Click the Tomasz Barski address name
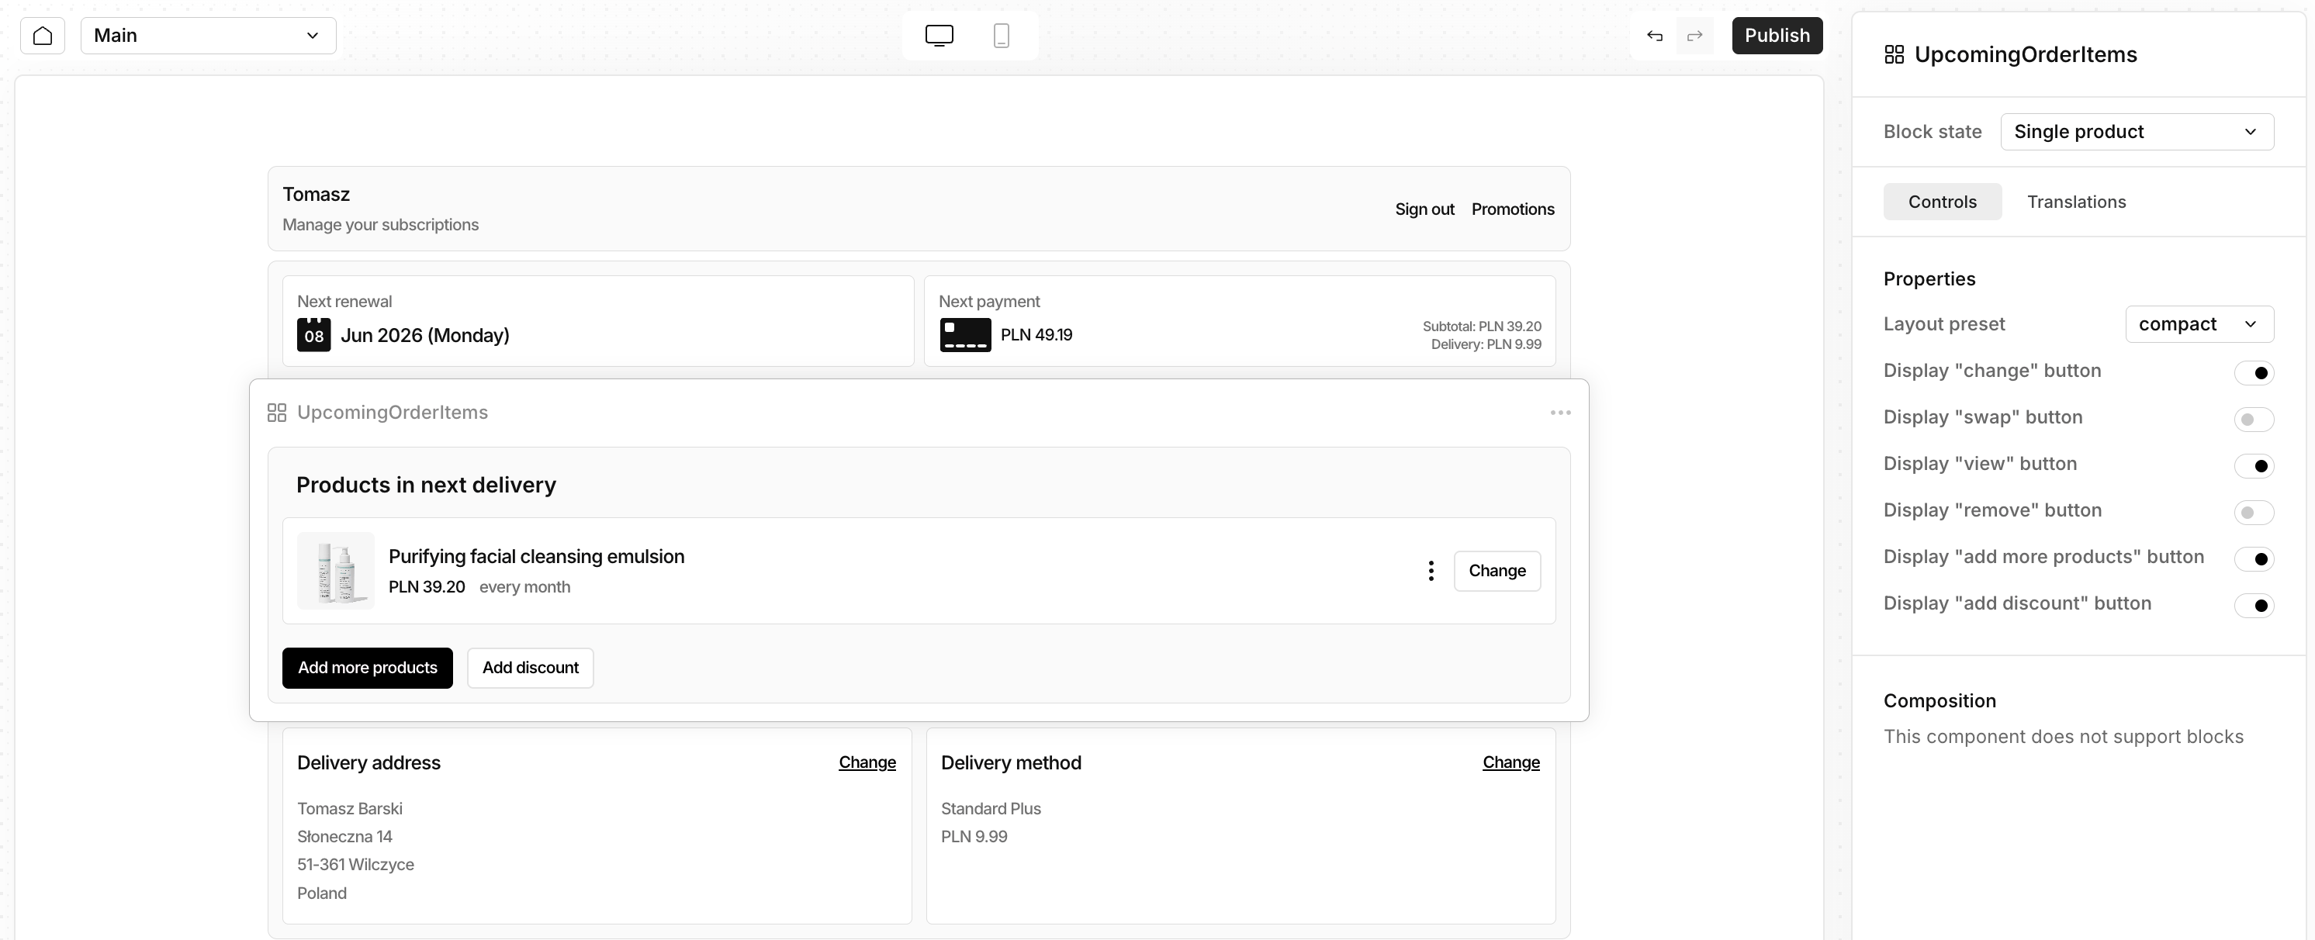This screenshot has width=2315, height=940. coord(350,809)
